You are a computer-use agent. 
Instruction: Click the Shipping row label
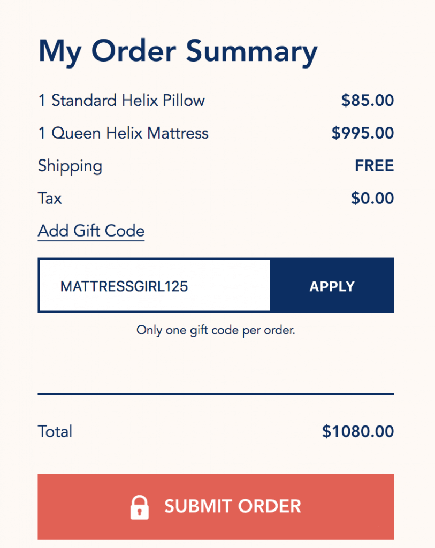pyautogui.click(x=70, y=166)
